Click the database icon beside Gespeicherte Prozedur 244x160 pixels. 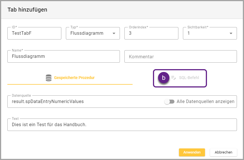[x=49, y=78]
